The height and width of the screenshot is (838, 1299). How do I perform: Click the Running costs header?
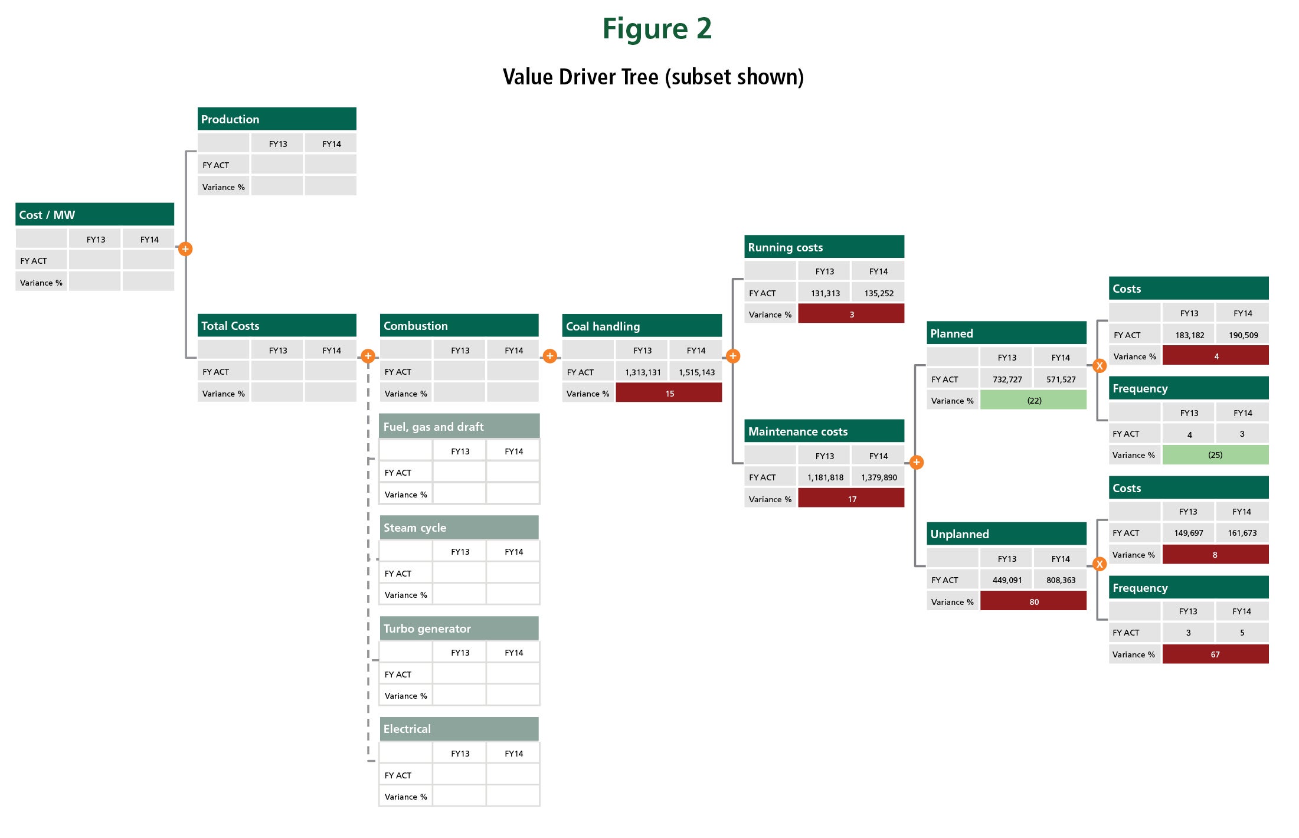pyautogui.click(x=824, y=247)
